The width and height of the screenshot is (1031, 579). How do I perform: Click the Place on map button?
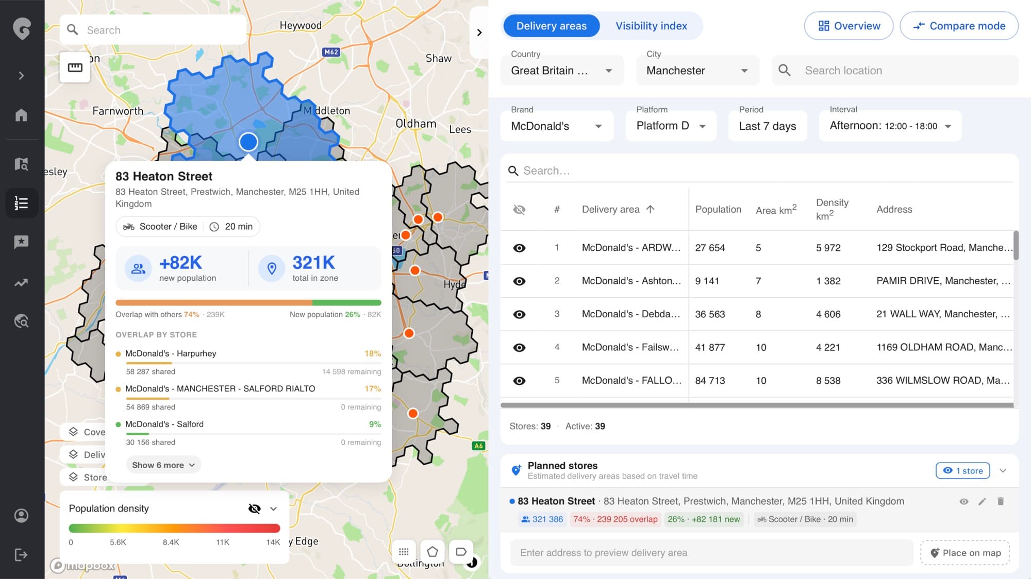965,553
